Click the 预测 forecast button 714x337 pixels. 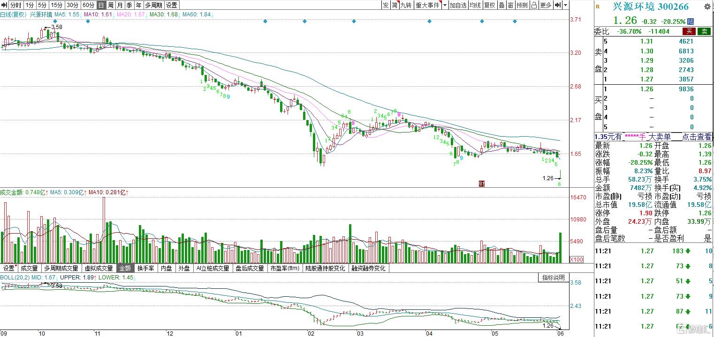[522, 5]
